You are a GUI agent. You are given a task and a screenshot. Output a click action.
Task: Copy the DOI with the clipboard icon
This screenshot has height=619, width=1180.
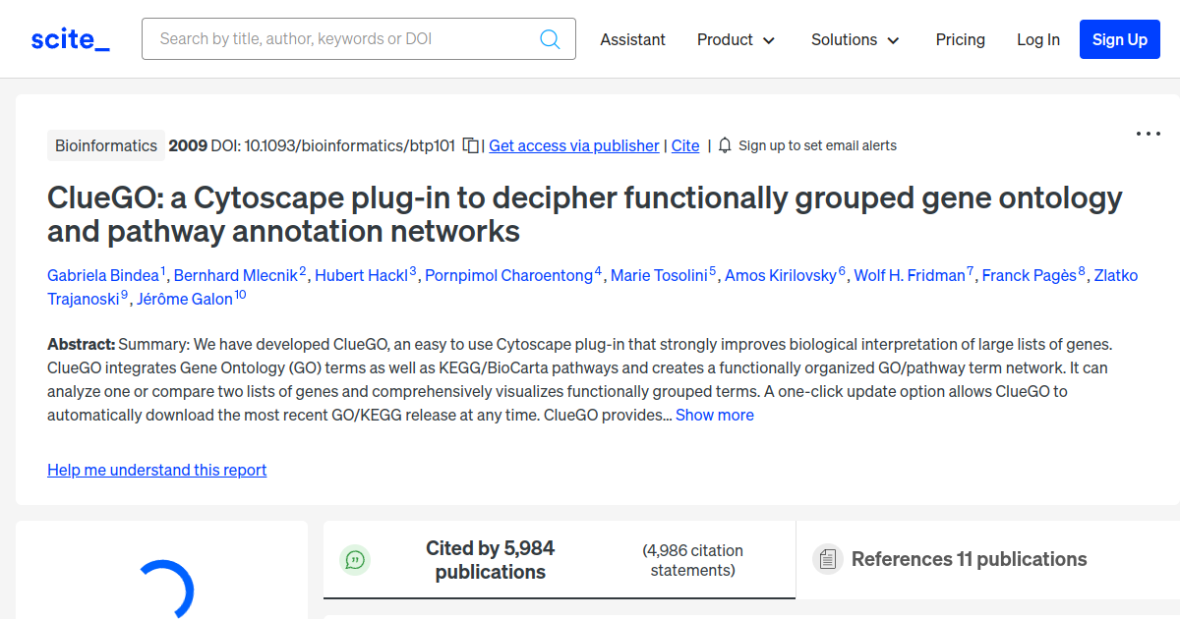[x=471, y=145]
